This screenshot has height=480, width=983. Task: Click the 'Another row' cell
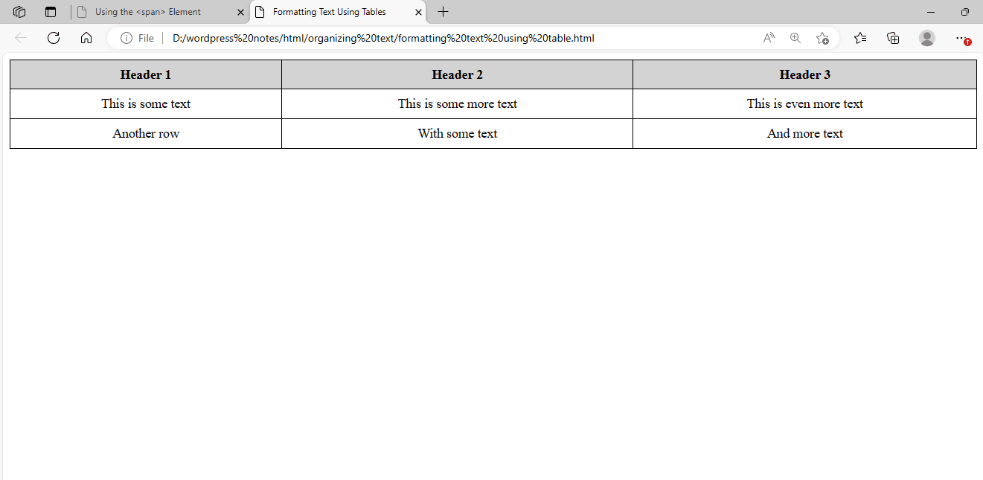tap(146, 133)
